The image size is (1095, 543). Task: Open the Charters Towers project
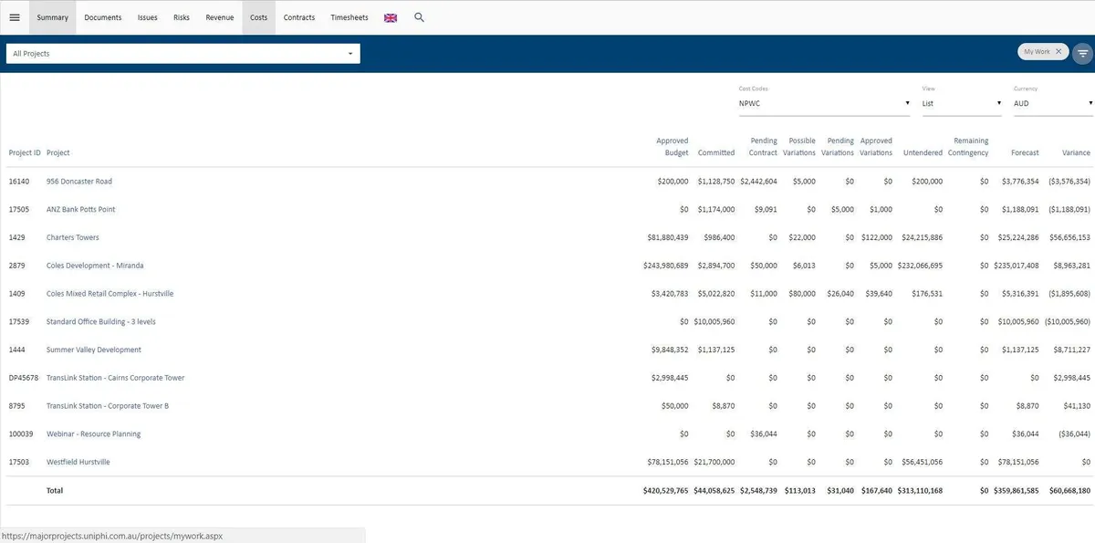pos(73,237)
